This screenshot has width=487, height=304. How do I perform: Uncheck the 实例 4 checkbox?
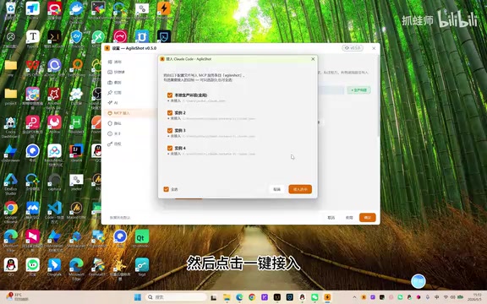(x=170, y=149)
